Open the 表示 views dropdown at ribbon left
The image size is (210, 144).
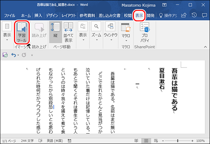[x=7, y=32]
